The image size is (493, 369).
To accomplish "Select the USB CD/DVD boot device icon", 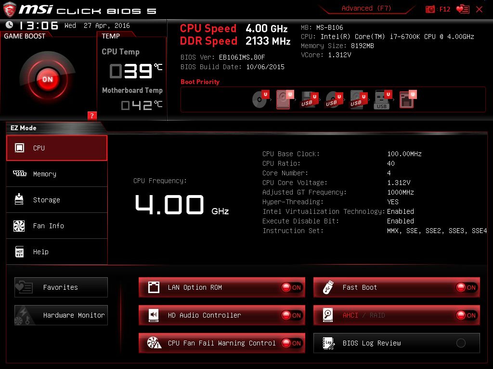I will [334, 99].
